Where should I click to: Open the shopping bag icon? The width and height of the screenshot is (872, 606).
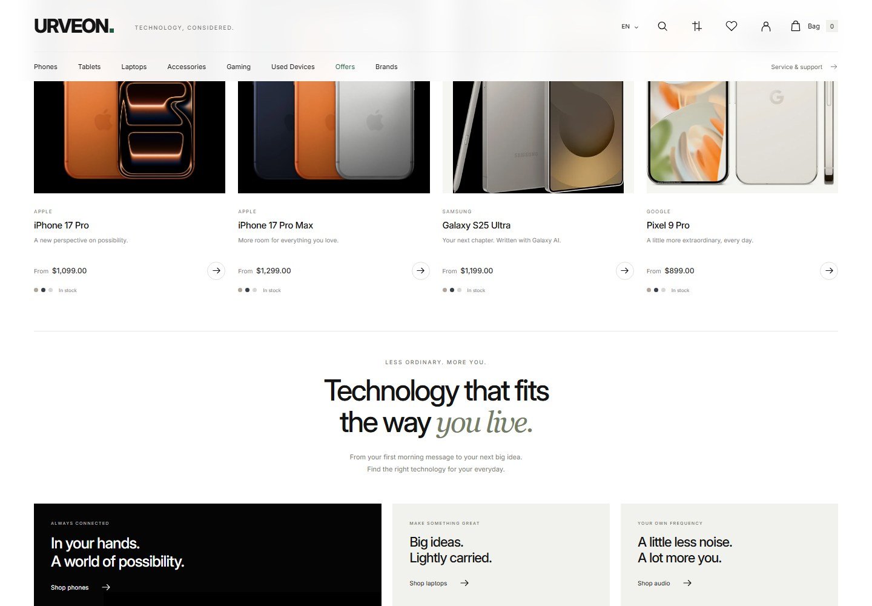pos(796,26)
